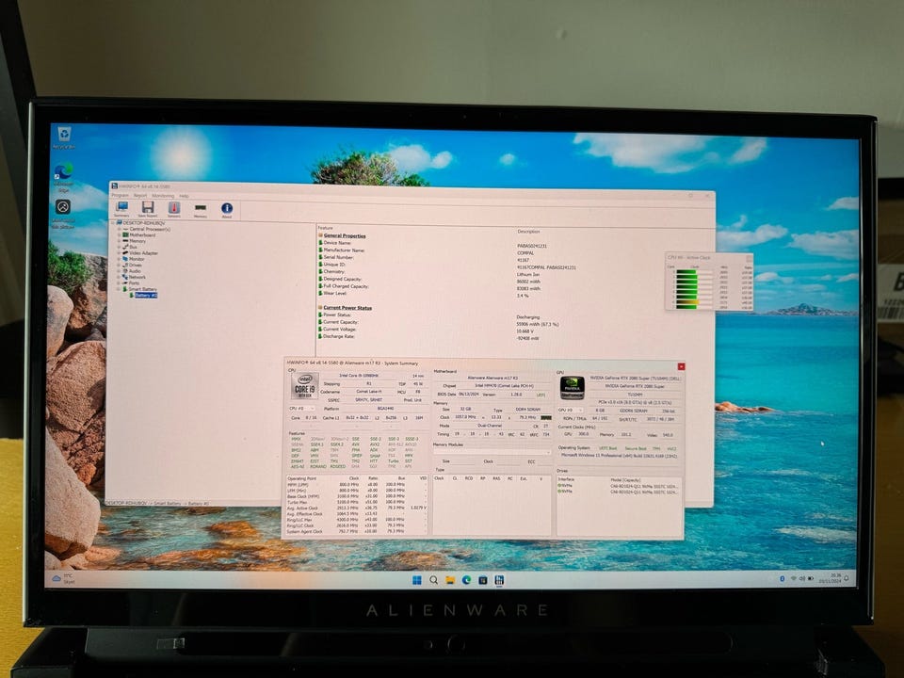Open the Program menu
904x678 pixels.
point(120,196)
